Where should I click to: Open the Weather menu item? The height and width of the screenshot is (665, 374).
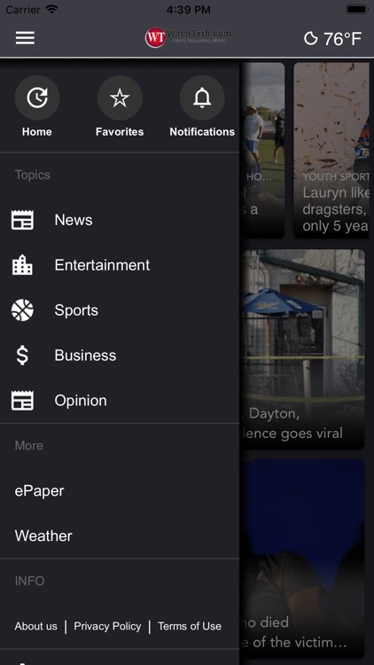[120, 536]
